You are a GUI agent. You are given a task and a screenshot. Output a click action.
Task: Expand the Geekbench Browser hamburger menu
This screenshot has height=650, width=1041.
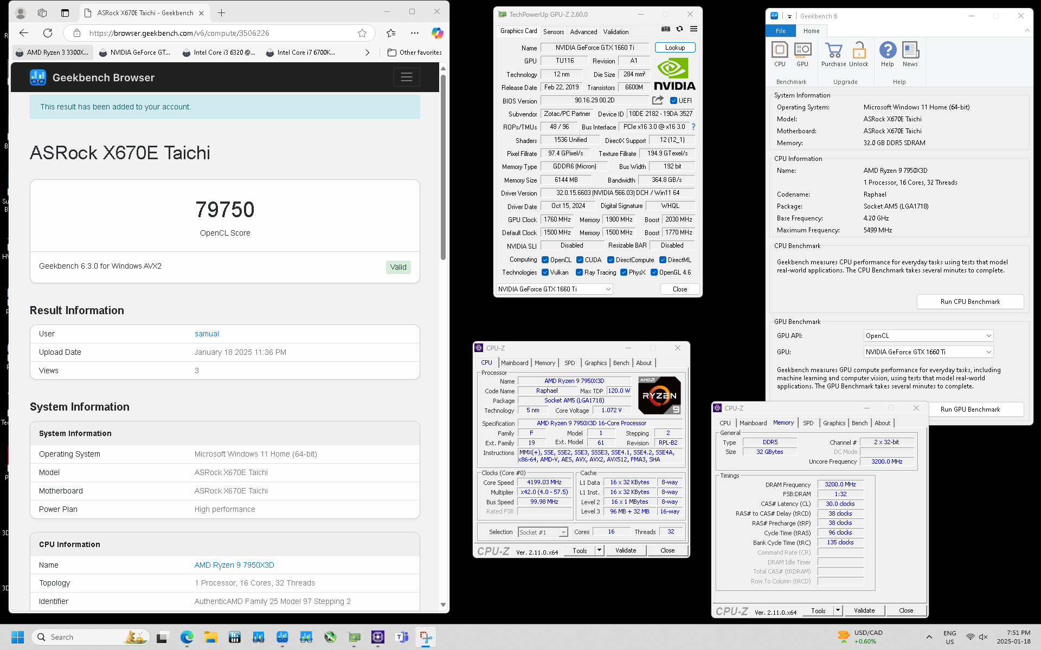point(407,77)
